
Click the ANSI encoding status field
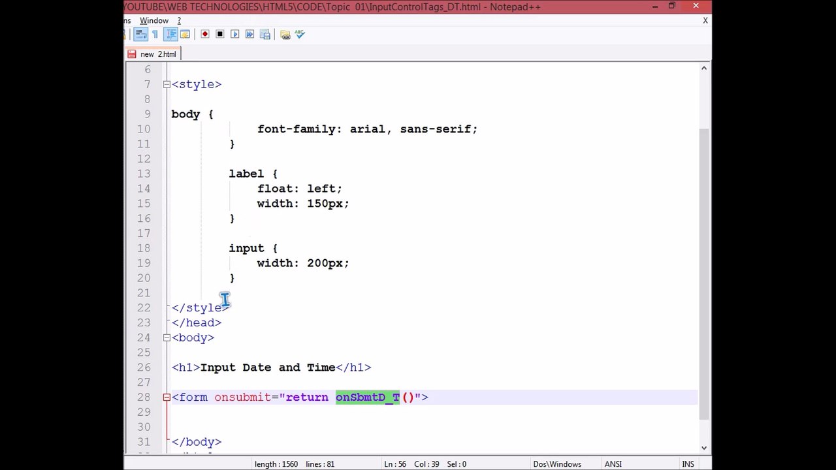pos(613,464)
